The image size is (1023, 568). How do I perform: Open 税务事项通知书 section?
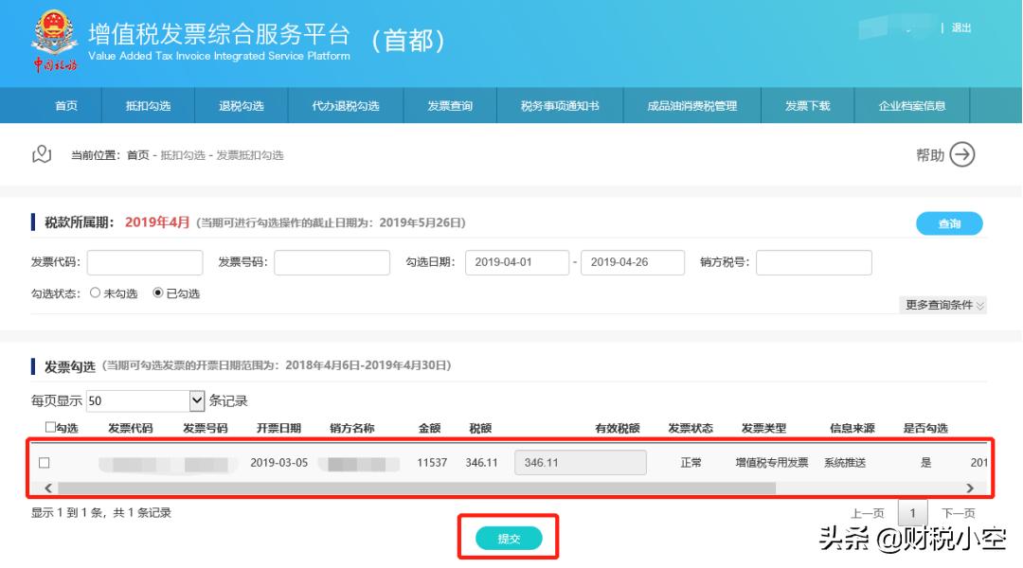[x=557, y=107]
